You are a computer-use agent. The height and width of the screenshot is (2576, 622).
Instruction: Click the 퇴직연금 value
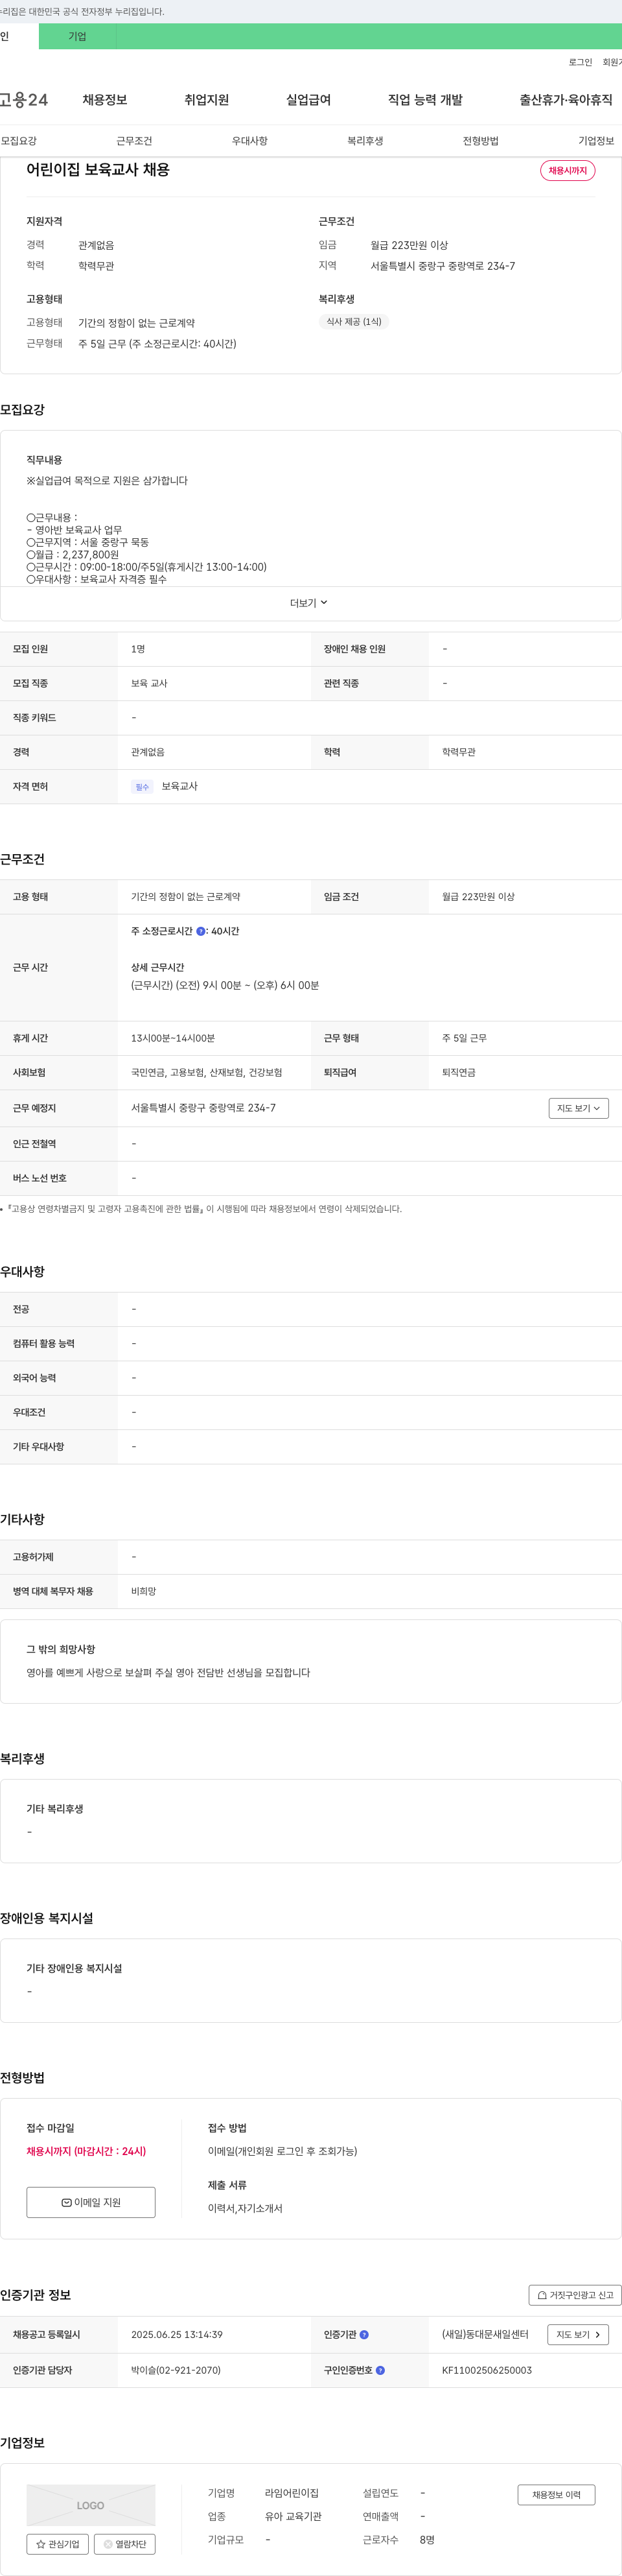(458, 1072)
